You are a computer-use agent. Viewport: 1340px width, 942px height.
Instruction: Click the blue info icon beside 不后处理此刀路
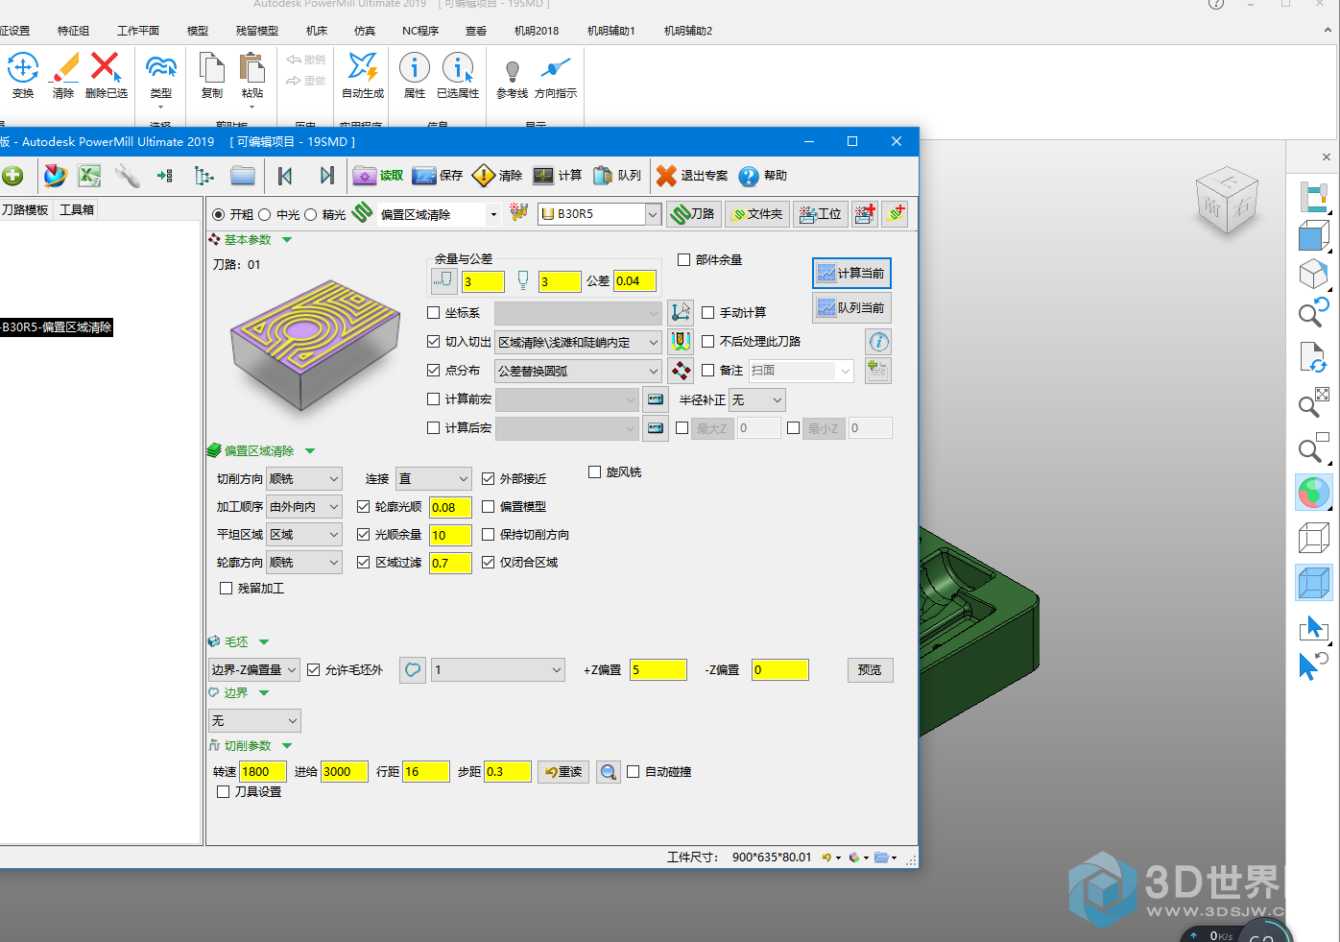(878, 342)
